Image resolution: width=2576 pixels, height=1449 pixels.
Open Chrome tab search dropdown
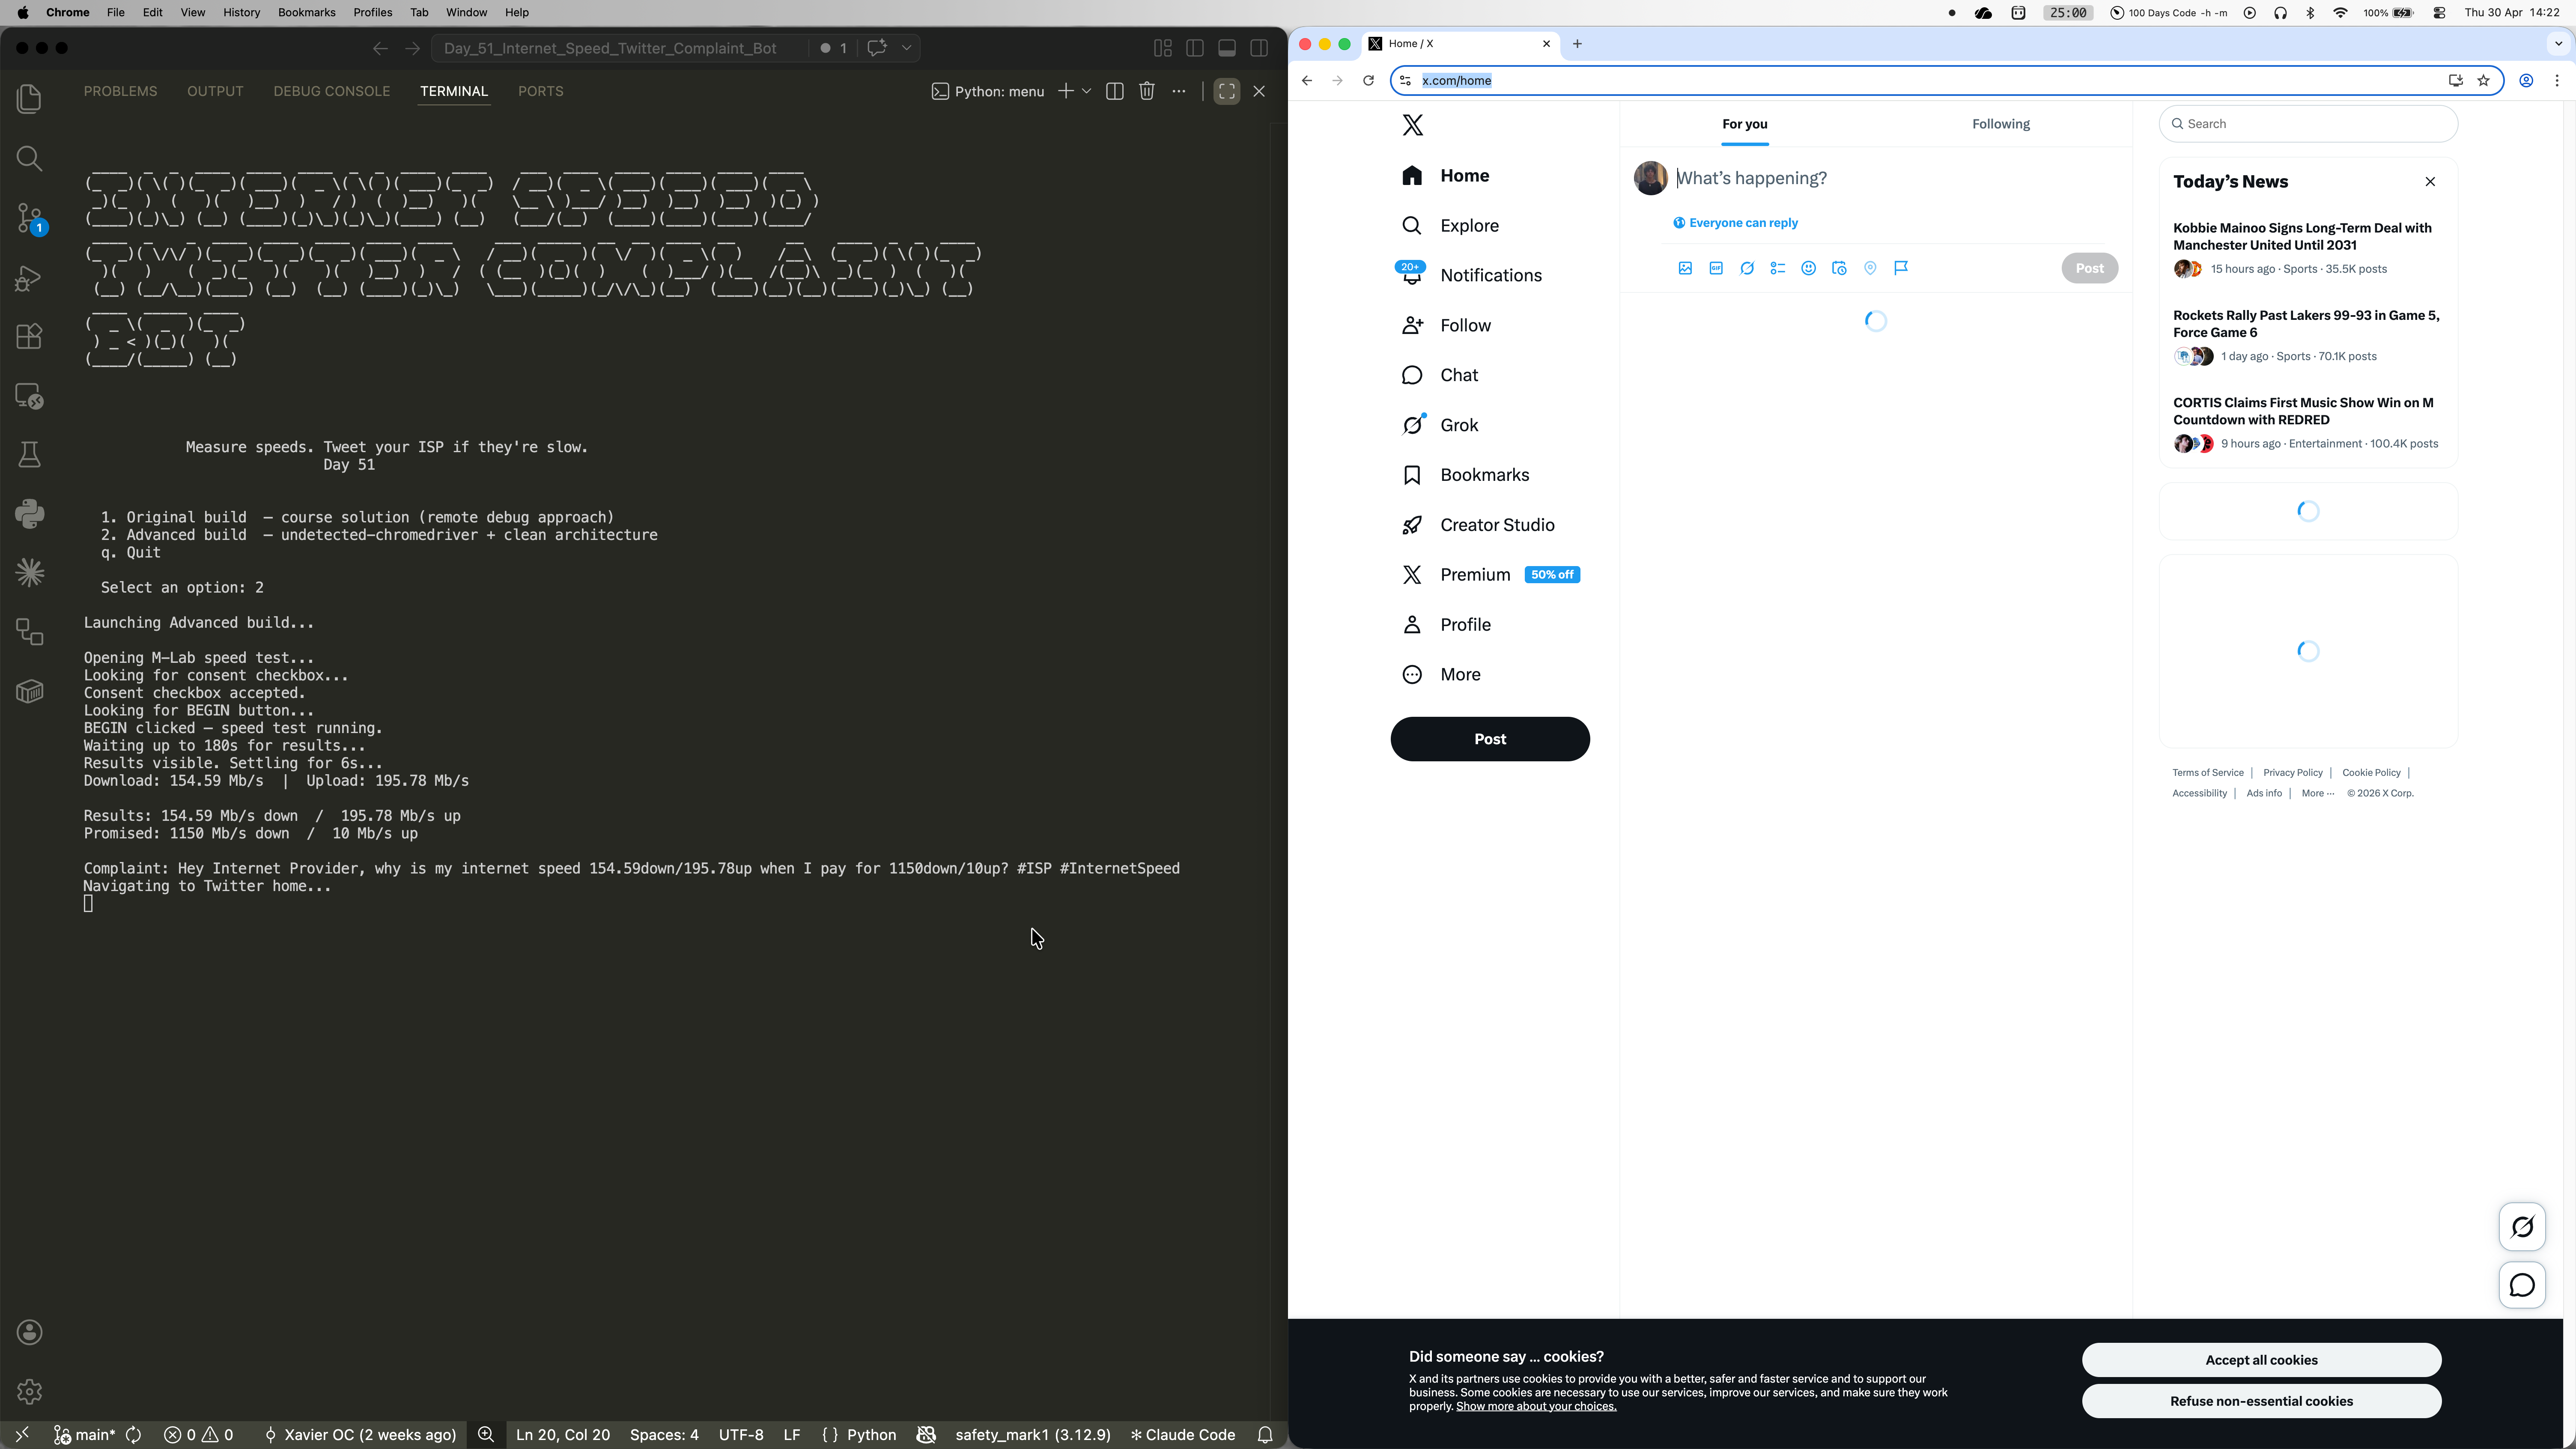tap(2558, 44)
